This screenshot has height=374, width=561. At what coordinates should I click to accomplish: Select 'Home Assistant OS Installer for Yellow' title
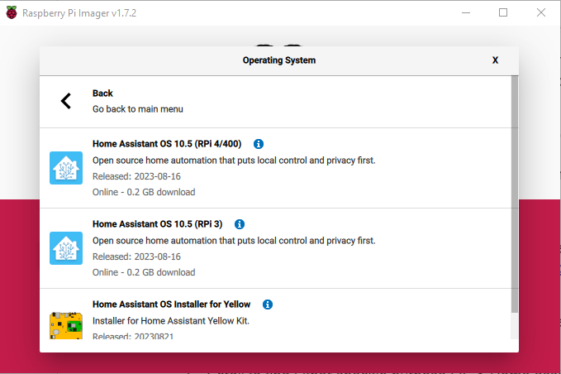tap(171, 304)
